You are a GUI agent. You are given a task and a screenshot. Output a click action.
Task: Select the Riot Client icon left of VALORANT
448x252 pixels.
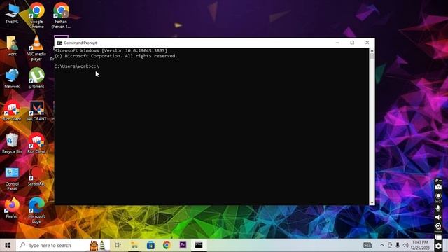[12, 111]
